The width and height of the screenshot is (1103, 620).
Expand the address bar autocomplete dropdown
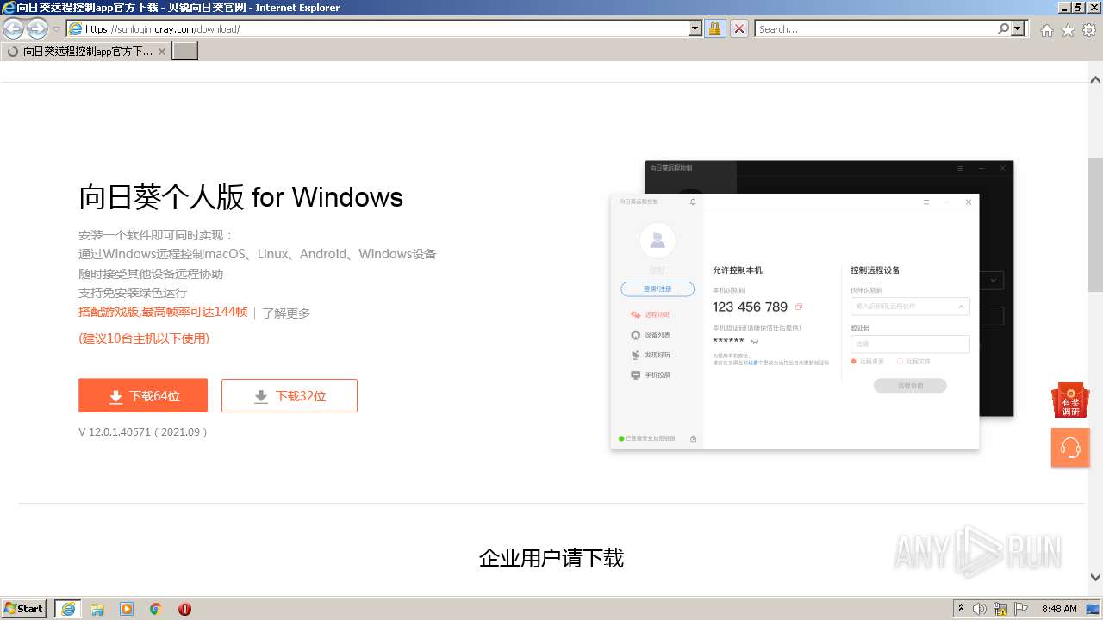tap(695, 28)
